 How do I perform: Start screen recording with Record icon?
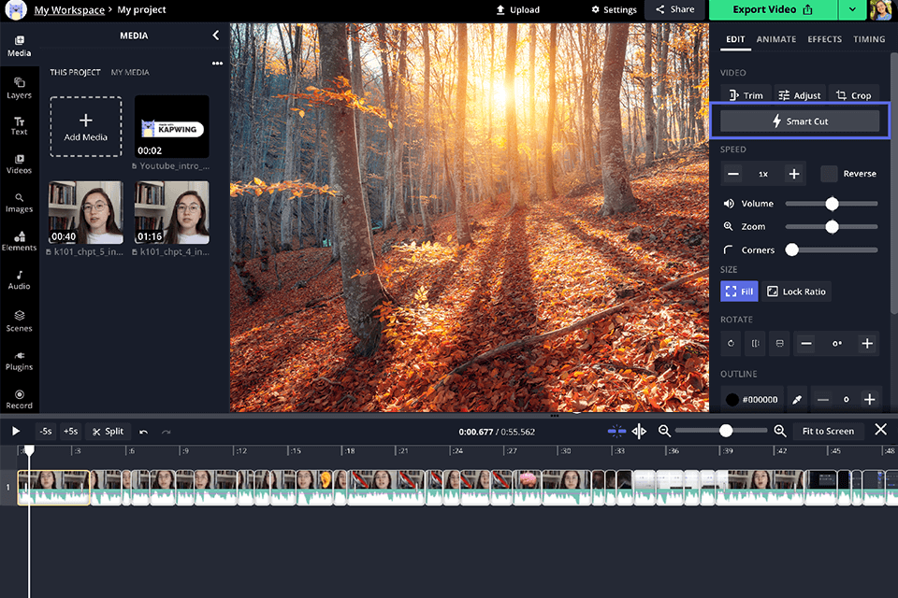(19, 399)
